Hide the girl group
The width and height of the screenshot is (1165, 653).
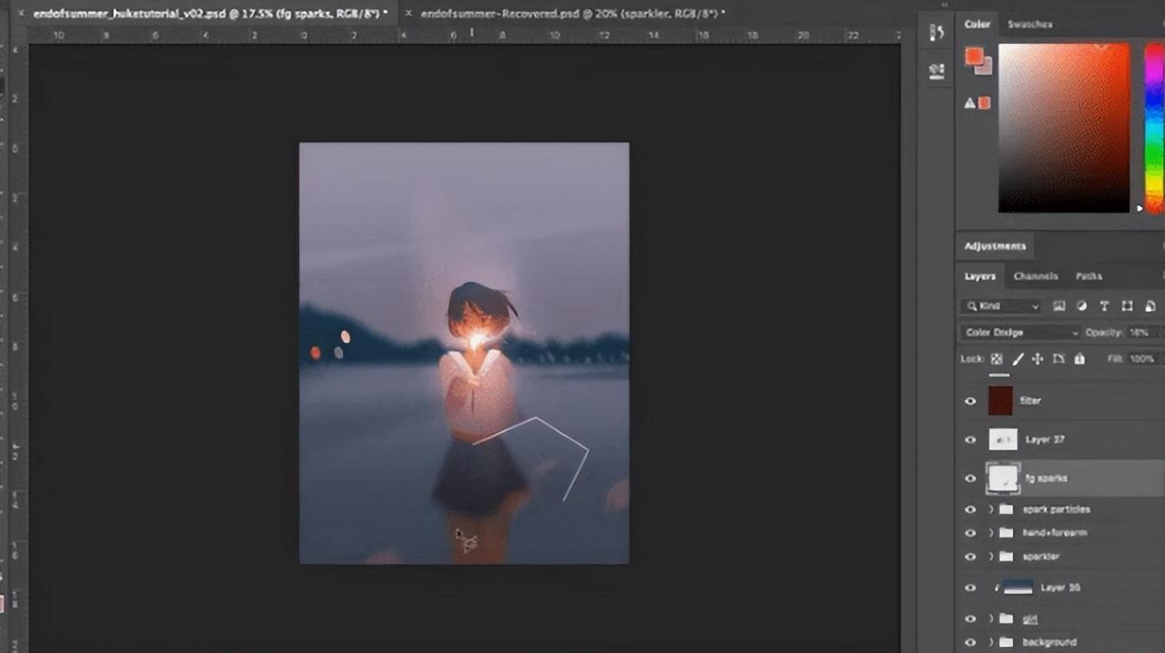pos(971,618)
